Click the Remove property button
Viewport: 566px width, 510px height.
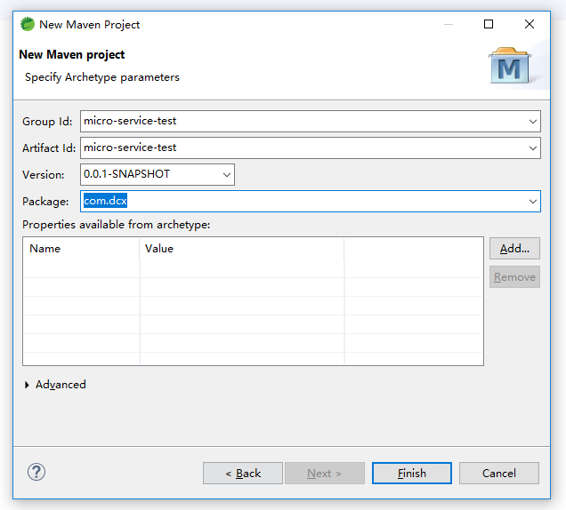tap(514, 277)
